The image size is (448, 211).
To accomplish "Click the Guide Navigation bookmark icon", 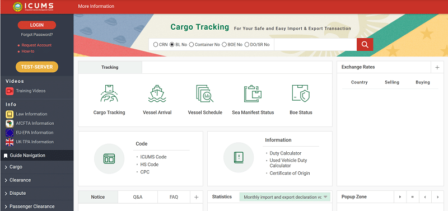I will tap(6, 156).
